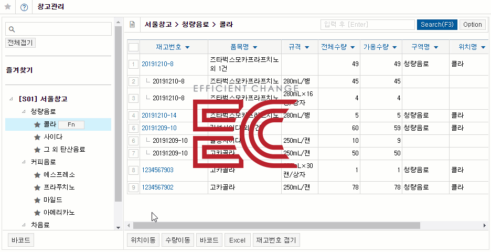Image resolution: width=491 pixels, height=252 pixels.
Task: Collapse the 커피음료 tree node
Action: [24, 162]
